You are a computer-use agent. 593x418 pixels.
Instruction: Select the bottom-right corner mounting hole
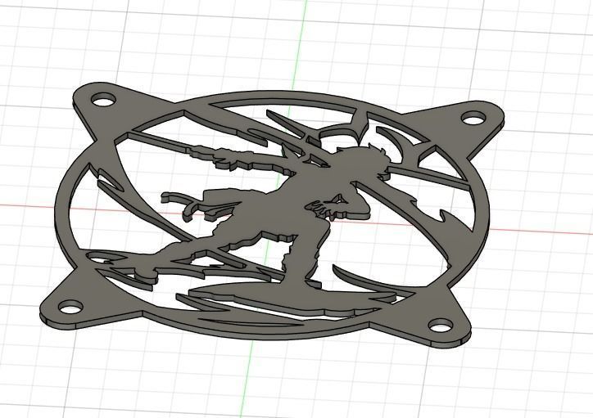coord(441,325)
